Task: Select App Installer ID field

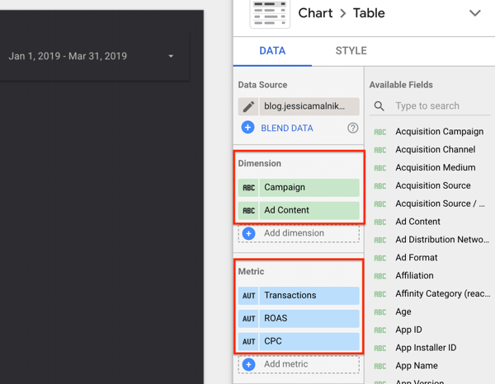Action: click(x=426, y=348)
